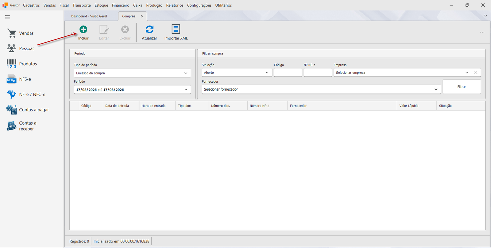Toggle the hamburger sidebar menu
The image size is (491, 248).
pyautogui.click(x=8, y=17)
